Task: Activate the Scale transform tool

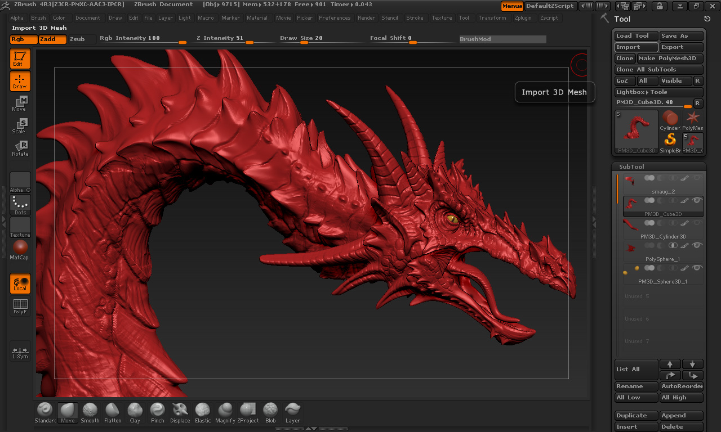Action: point(20,126)
